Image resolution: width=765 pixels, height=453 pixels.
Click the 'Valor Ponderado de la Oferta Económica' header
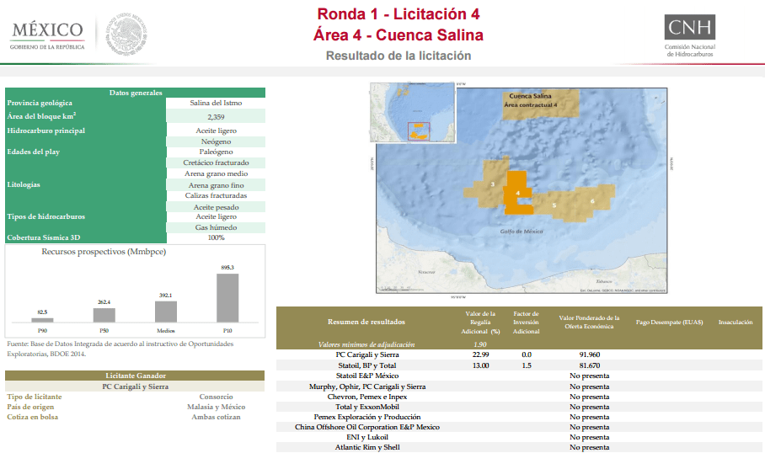pos(589,322)
